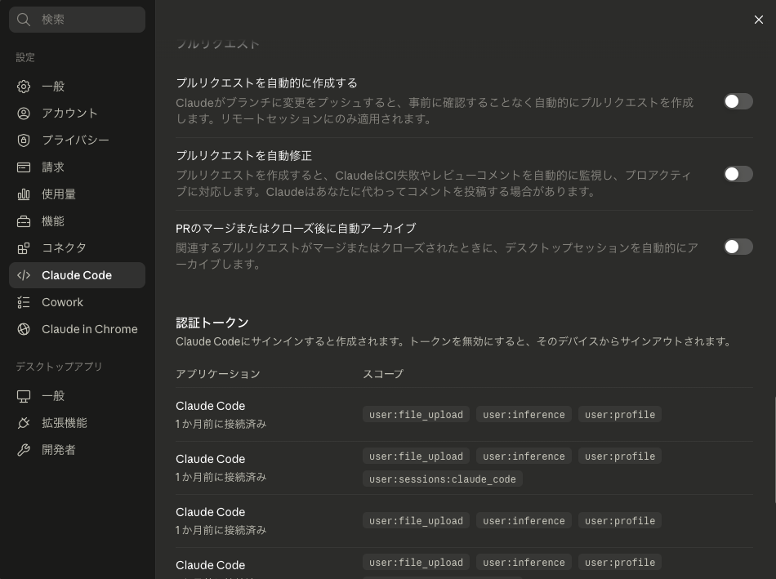The width and height of the screenshot is (776, 579).
Task: Focus the 検索 search field
Action: point(78,20)
